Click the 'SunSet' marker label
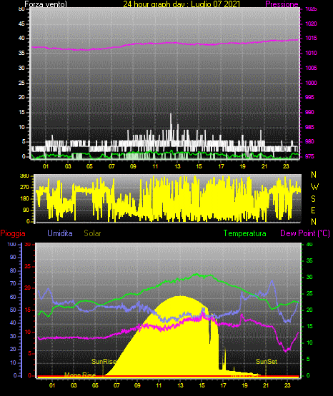This screenshot has height=396, width=333. point(267,362)
